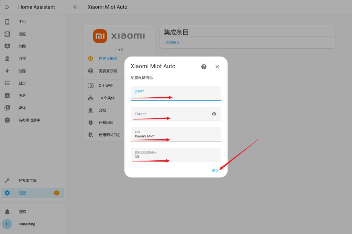Click the 插座 socket icon
352x234 pixels.
click(7, 34)
